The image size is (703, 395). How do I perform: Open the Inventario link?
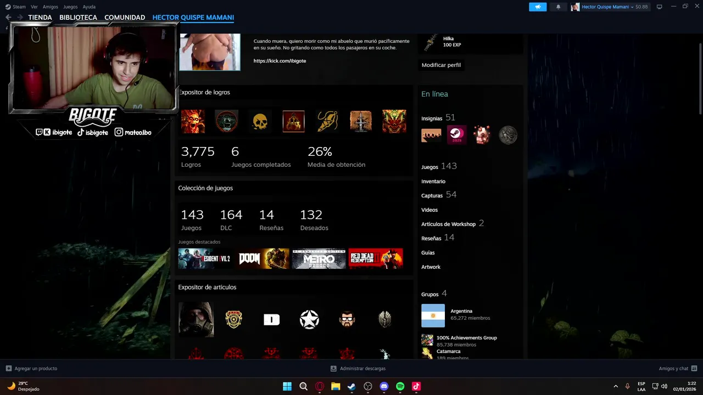pos(433,182)
